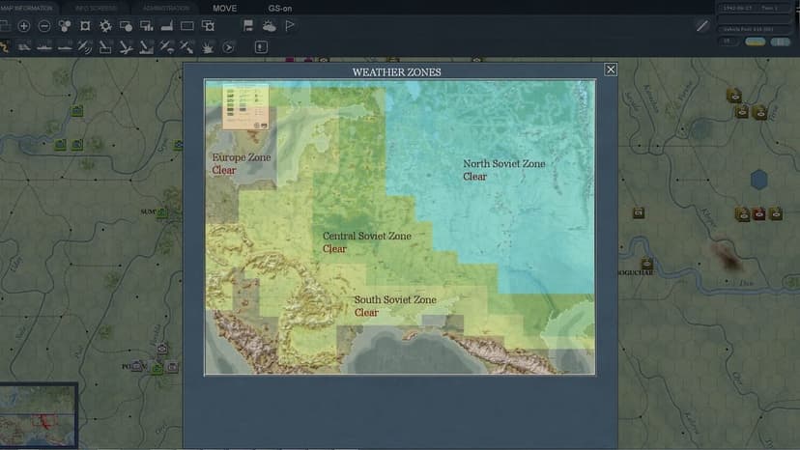
Task: Click the square-with-corner-nodes toolbar icon
Action: pyautogui.click(x=85, y=26)
